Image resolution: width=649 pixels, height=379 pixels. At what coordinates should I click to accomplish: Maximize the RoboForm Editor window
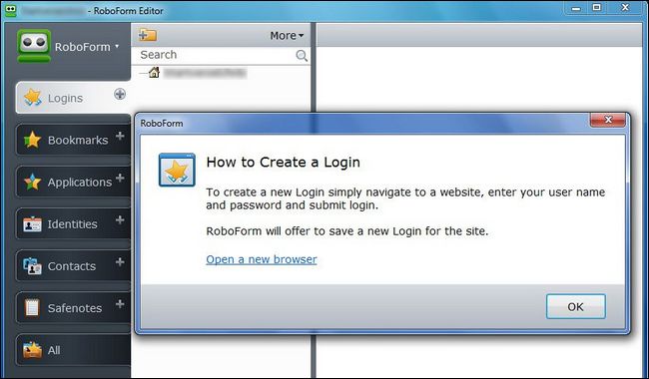coord(596,8)
